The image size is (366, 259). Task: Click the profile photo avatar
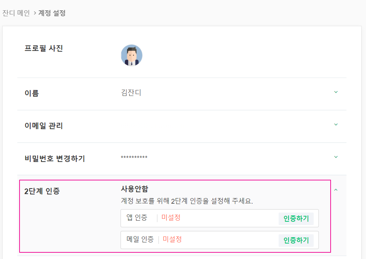[132, 55]
